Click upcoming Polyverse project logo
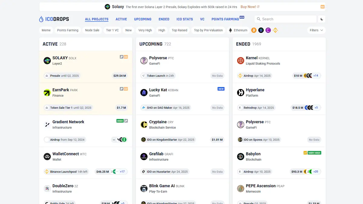363x204 pixels. [x=144, y=61]
